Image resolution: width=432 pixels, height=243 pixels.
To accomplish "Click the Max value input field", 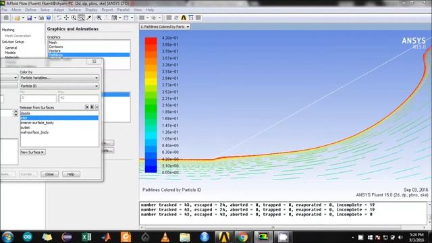I will pos(79,99).
